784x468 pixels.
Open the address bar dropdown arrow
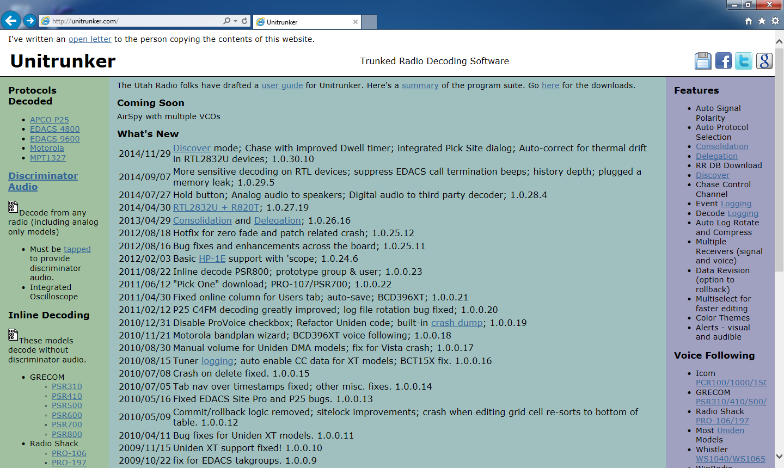click(235, 21)
